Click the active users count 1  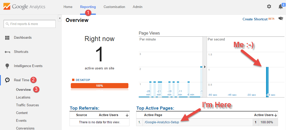pyautogui.click(x=99, y=54)
